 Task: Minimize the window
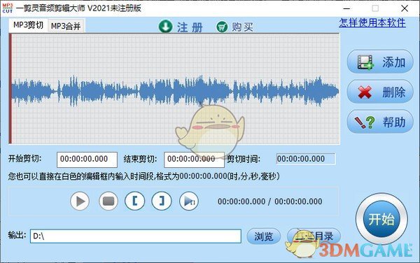(347, 8)
